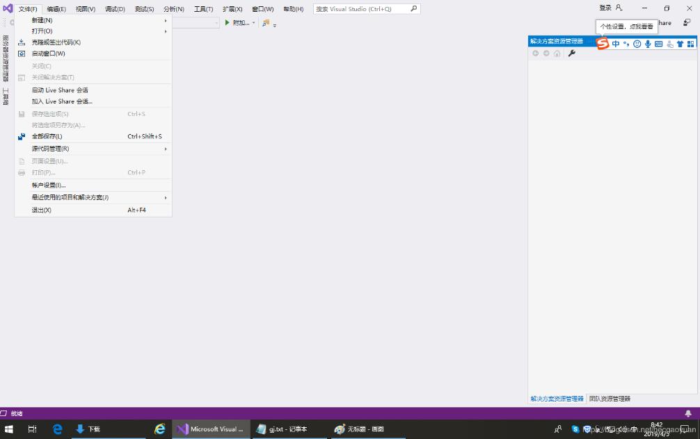Image resolution: width=700 pixels, height=439 pixels.
Task: Open 服务器资源管理器 side tab
Action: [x=6, y=58]
